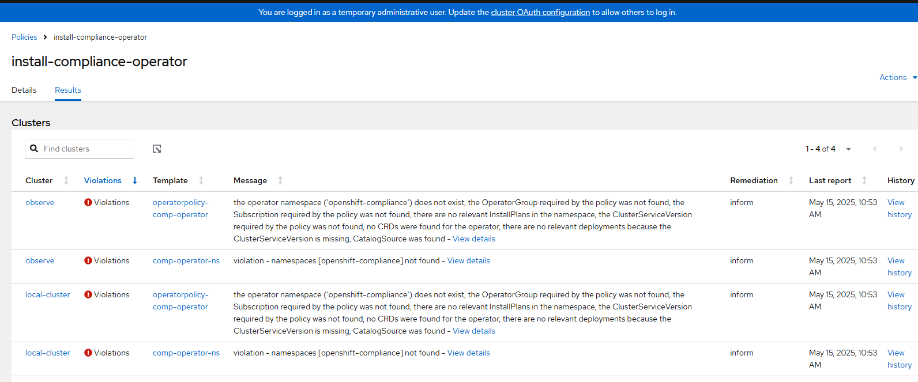Open observe cluster link in comp-operator-ns row

[40, 260]
